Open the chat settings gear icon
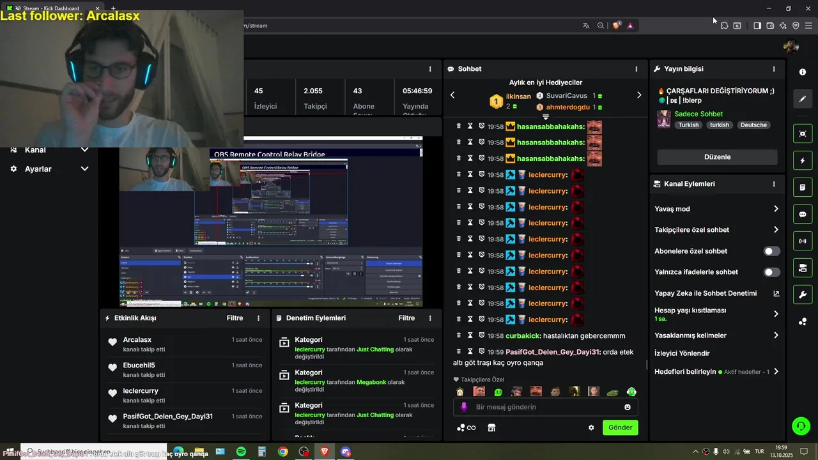Viewport: 818px width, 460px height. click(x=591, y=428)
